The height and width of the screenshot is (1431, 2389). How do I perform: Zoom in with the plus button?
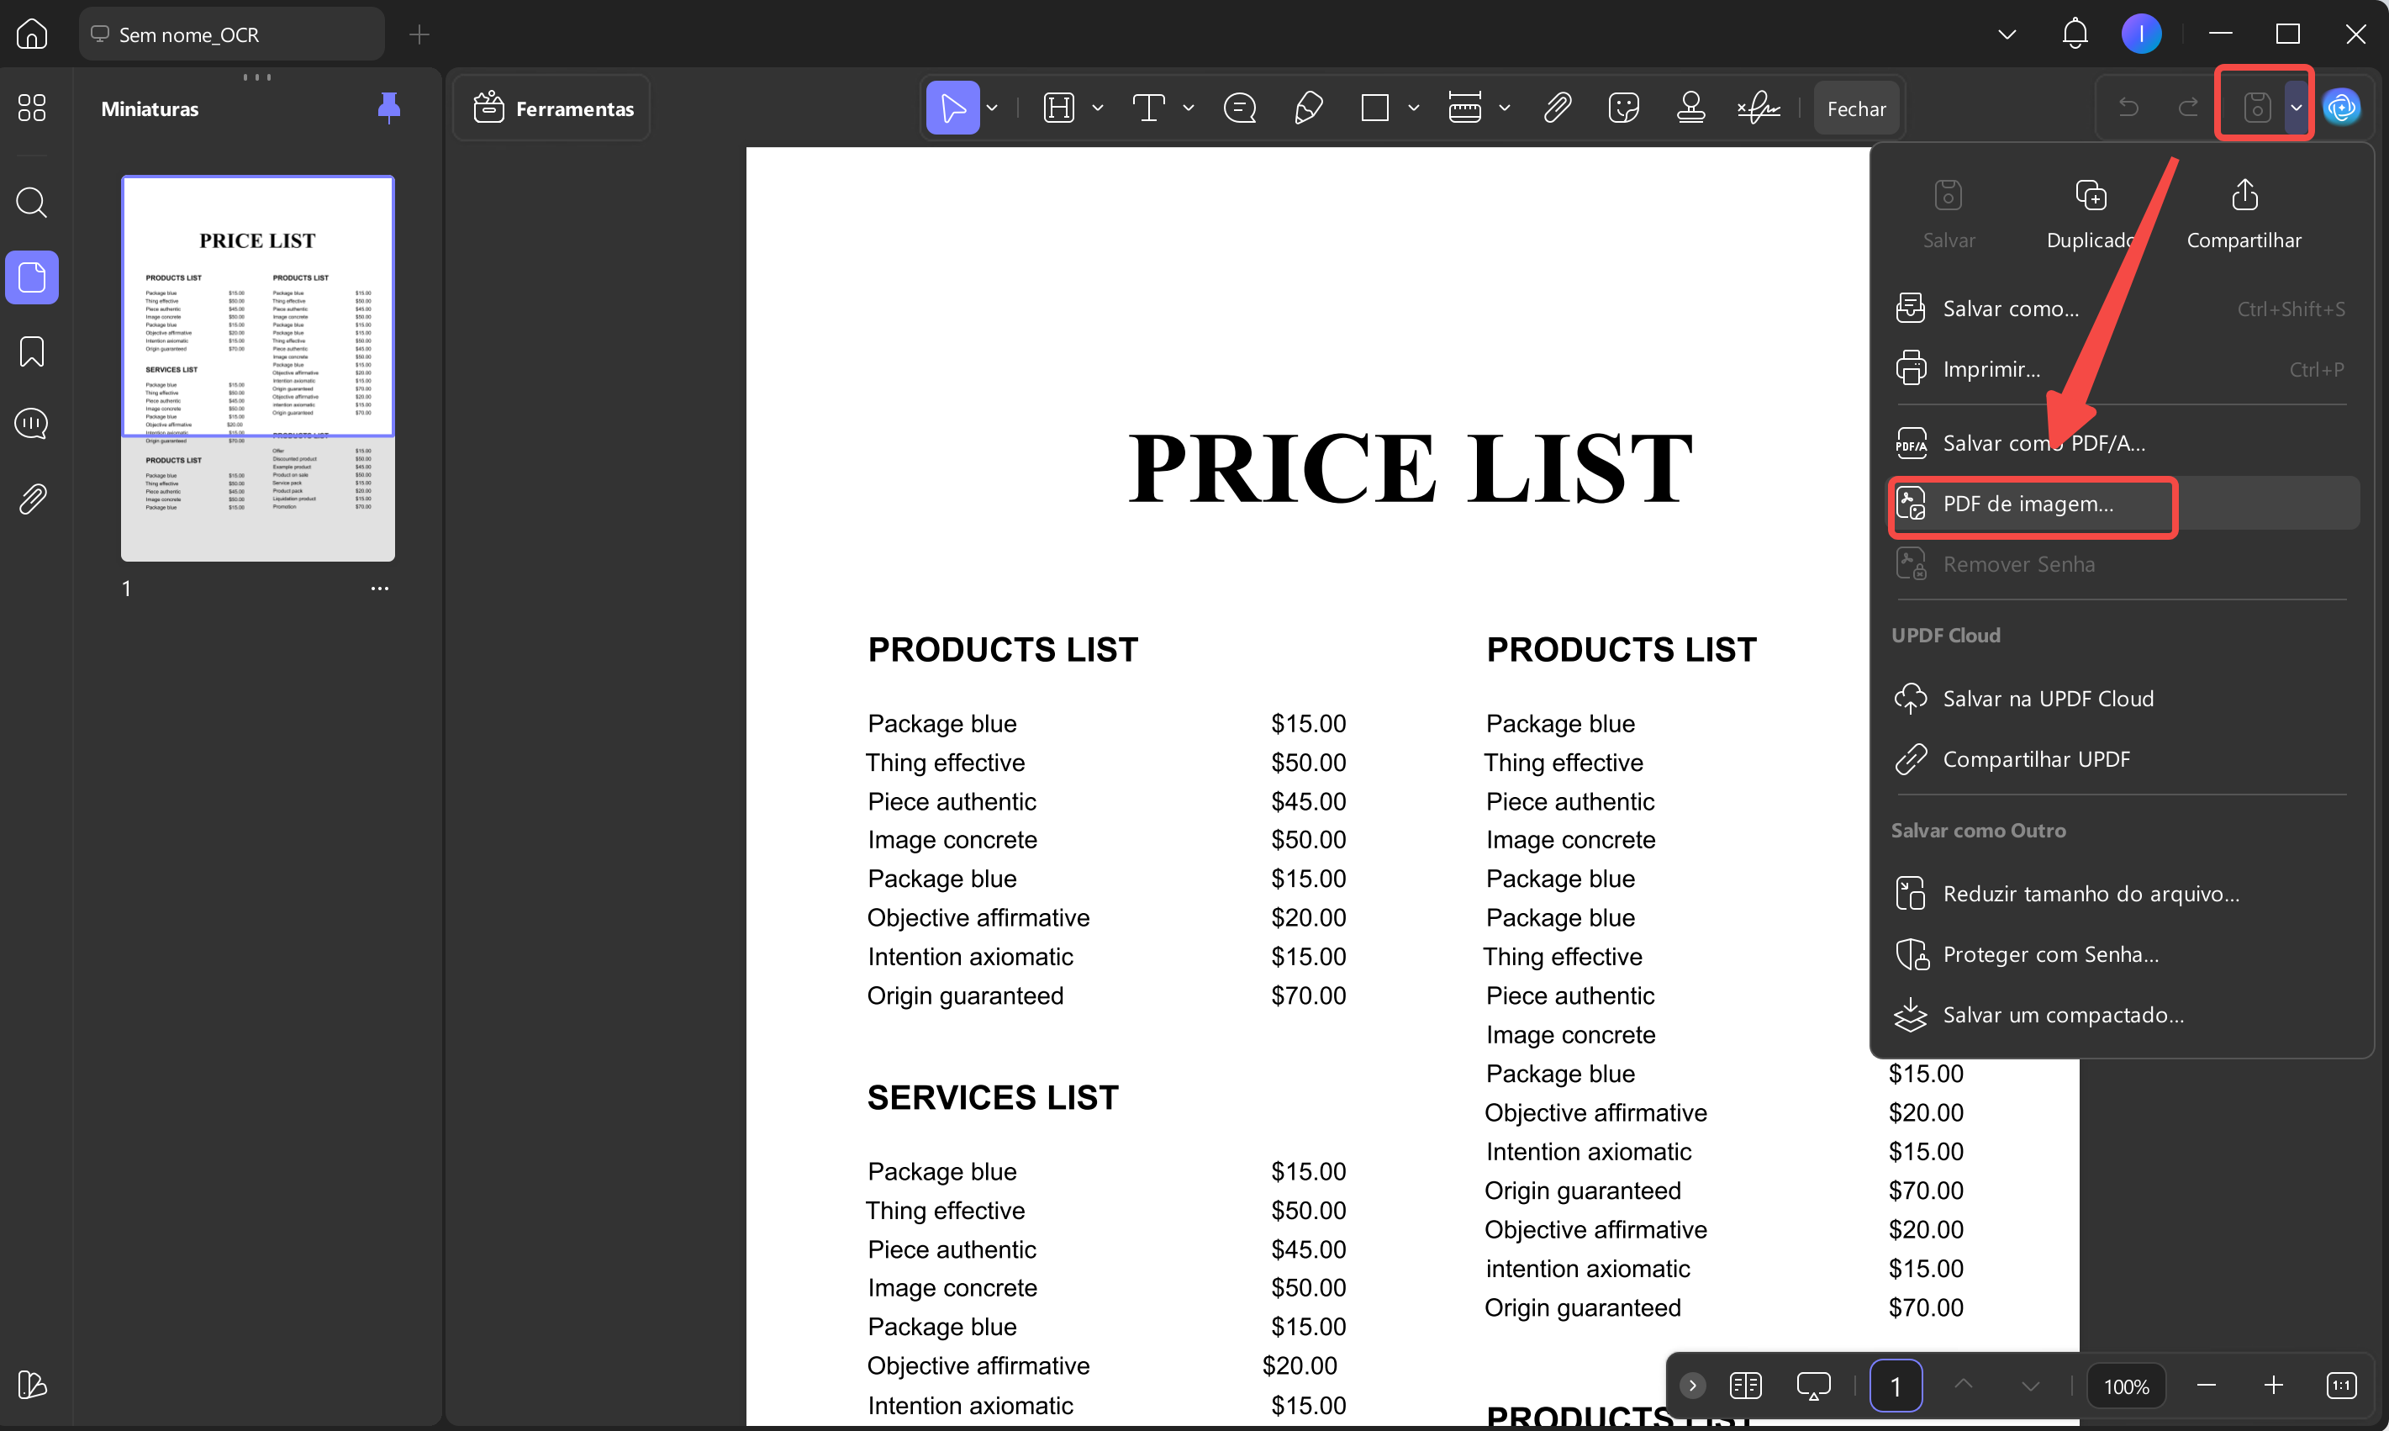pyautogui.click(x=2273, y=1386)
